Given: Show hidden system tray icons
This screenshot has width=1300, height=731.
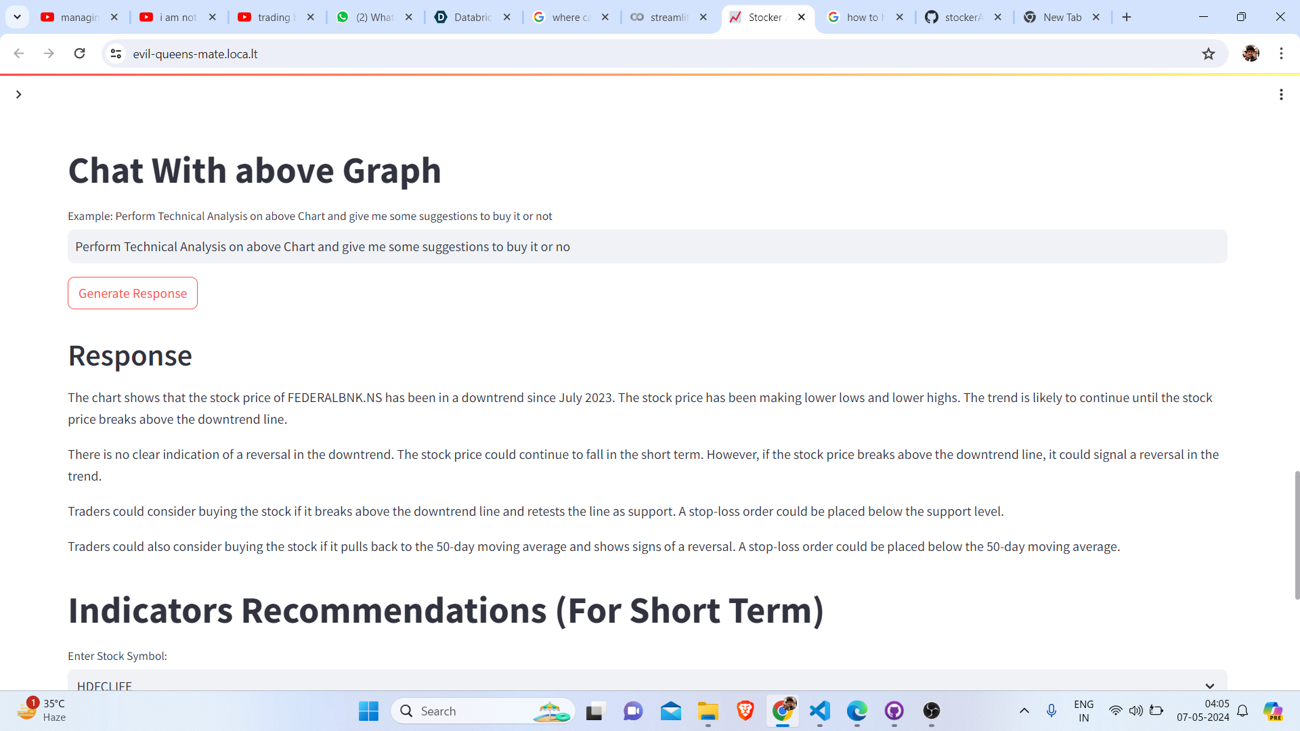Looking at the screenshot, I should click(1024, 711).
